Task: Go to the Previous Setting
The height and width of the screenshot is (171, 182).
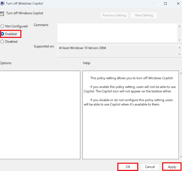Action: coord(114,15)
